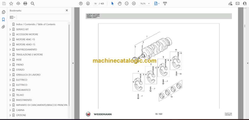Open the PNEUMATICO bookmark
Viewport: 249px width, 120px height.
[x=23, y=90]
